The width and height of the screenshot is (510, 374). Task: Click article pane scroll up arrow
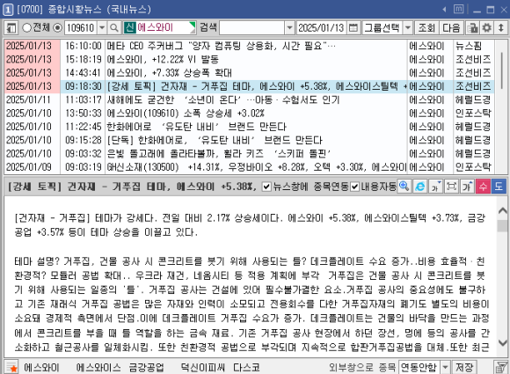coord(502,210)
